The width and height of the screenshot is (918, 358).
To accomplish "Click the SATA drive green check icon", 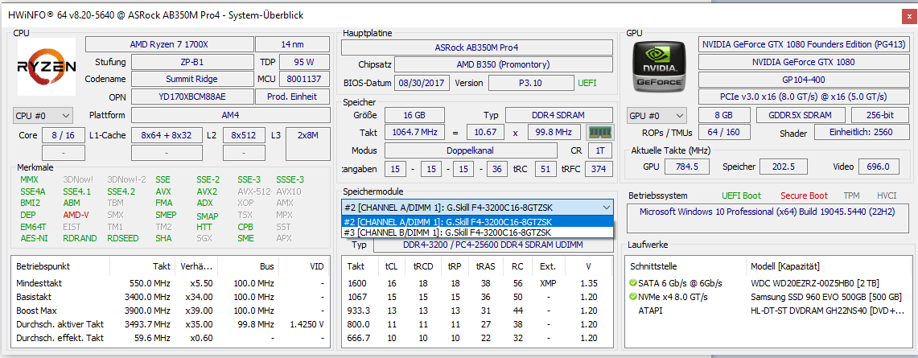I will point(632,283).
